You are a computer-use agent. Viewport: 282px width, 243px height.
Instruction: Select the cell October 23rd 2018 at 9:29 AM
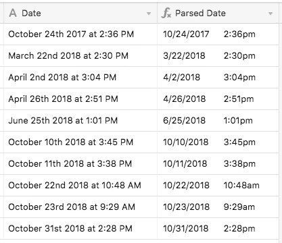click(80, 207)
